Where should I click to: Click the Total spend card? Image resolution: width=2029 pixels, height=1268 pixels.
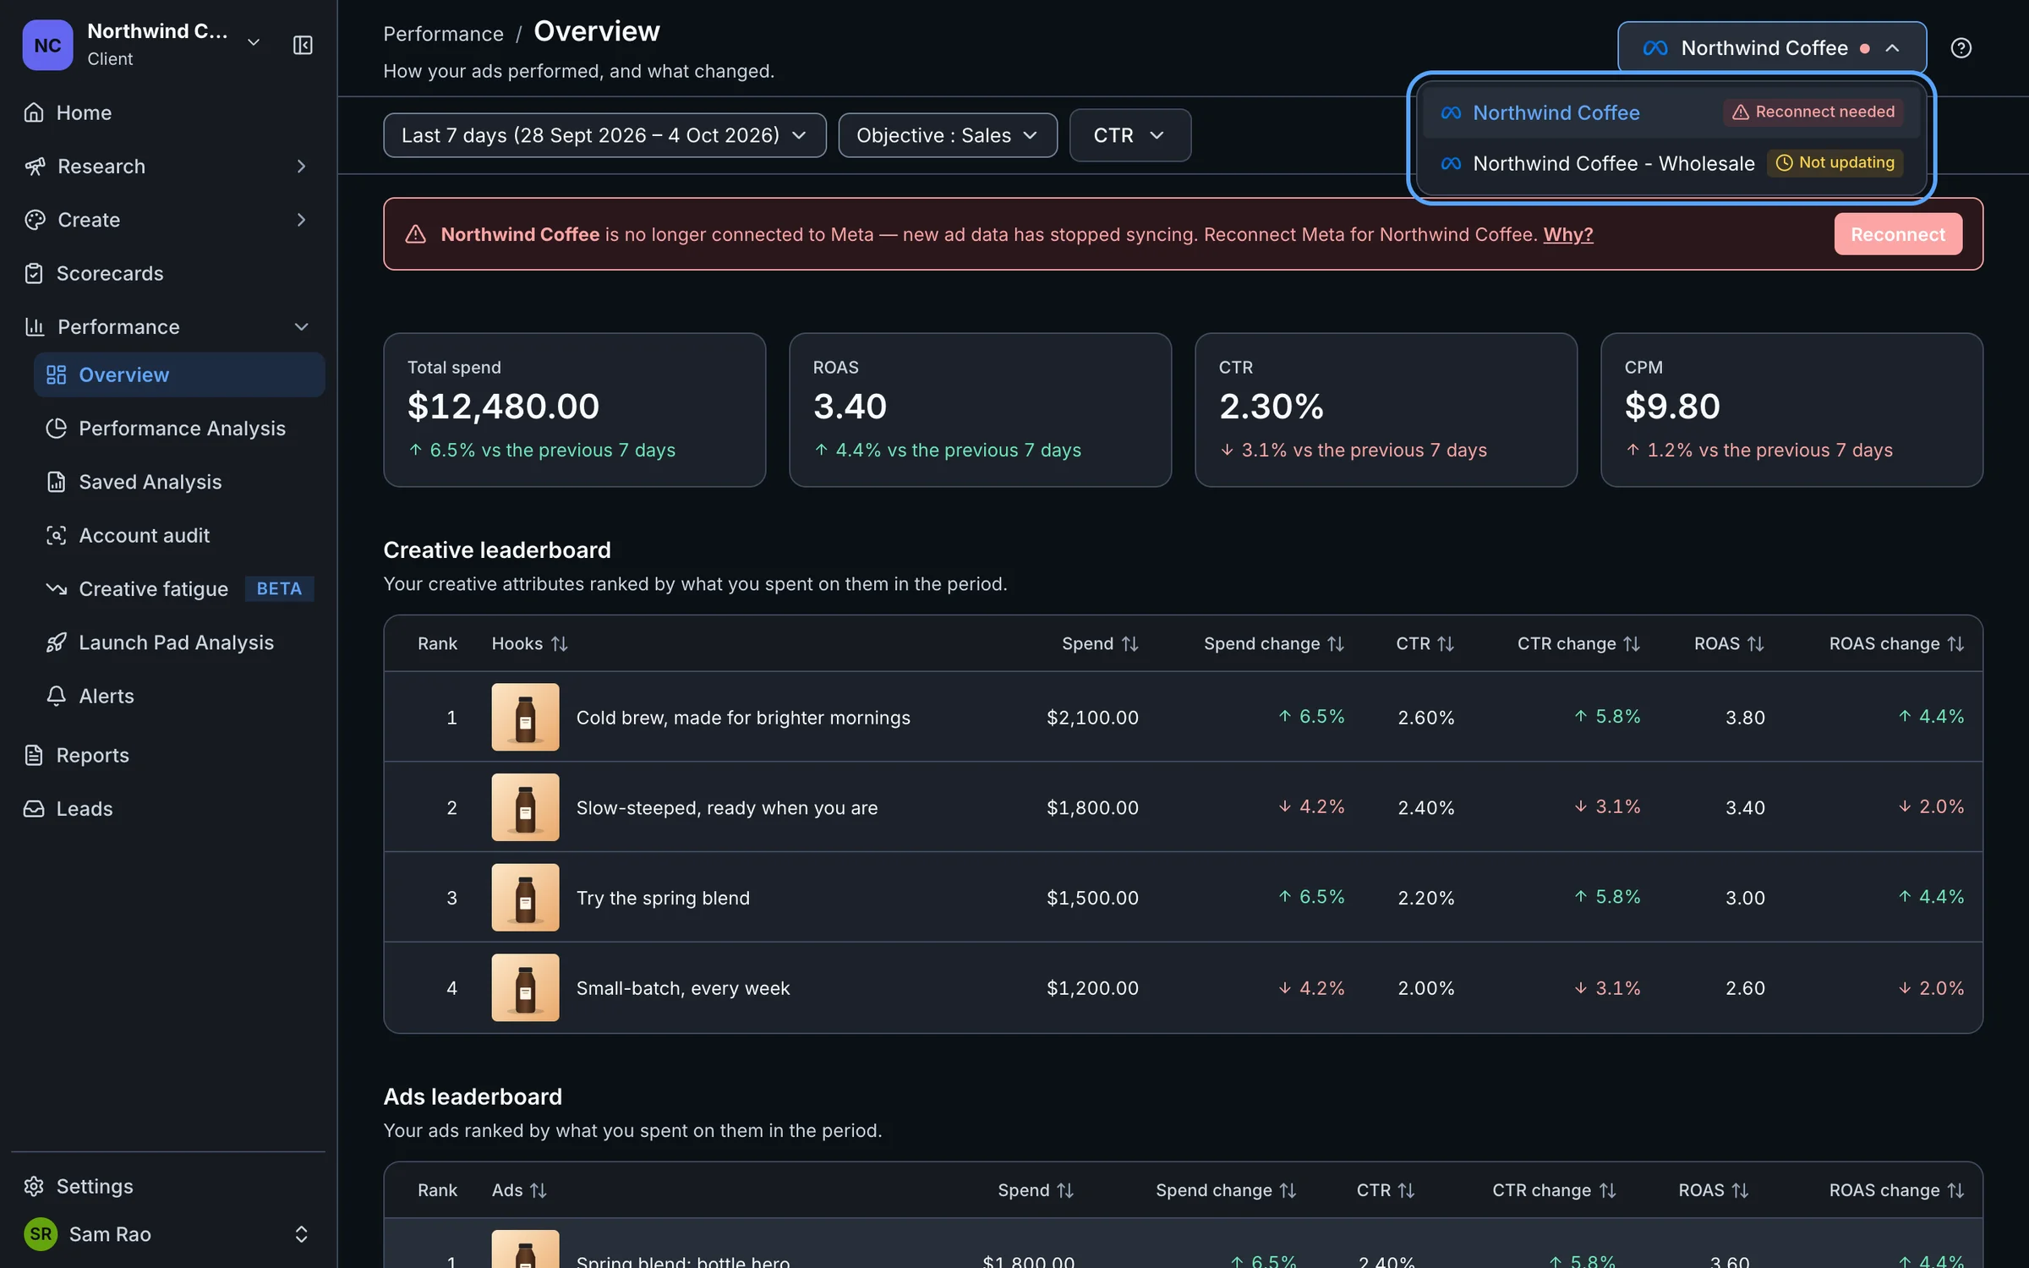[575, 410]
